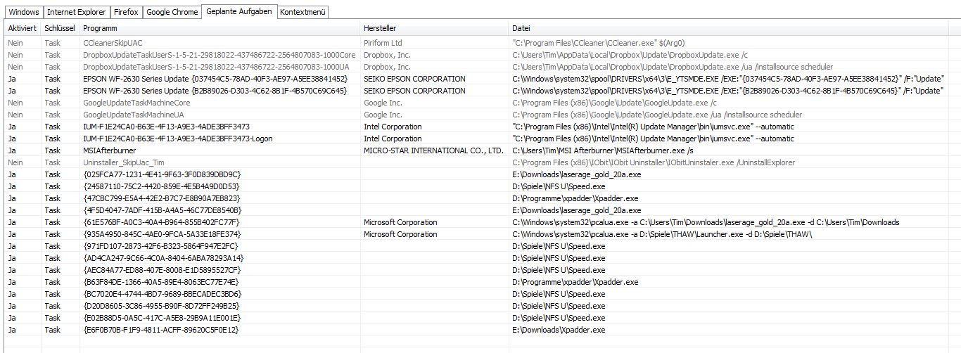Select GoogleUpdateTaskMachineUA entry

click(483, 114)
